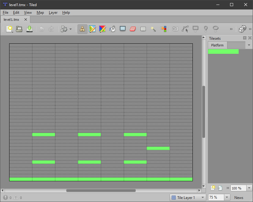The image size is (253, 202).
Task: Embed the tileset using panel icon
Action: [220, 188]
